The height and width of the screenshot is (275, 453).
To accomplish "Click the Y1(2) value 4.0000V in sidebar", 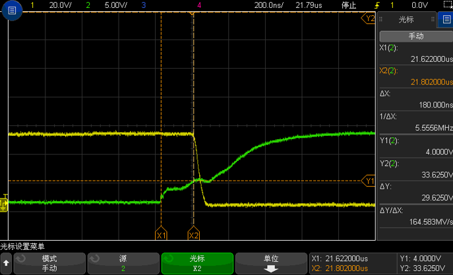I will [439, 152].
